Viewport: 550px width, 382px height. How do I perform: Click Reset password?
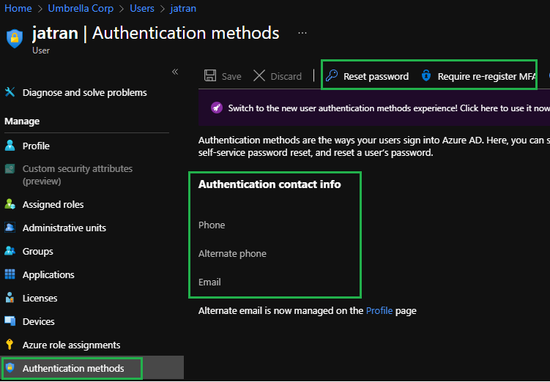pyautogui.click(x=376, y=76)
